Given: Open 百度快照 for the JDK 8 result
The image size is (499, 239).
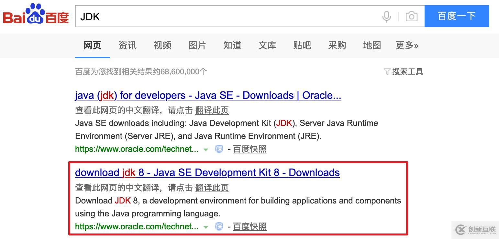Looking at the screenshot, I should pyautogui.click(x=250, y=226).
